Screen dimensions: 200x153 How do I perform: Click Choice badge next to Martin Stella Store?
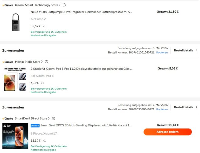pos(8,62)
